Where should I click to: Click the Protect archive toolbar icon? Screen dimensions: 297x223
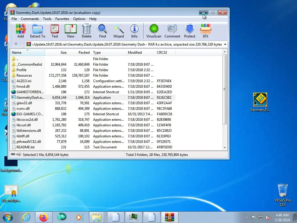tap(190, 31)
